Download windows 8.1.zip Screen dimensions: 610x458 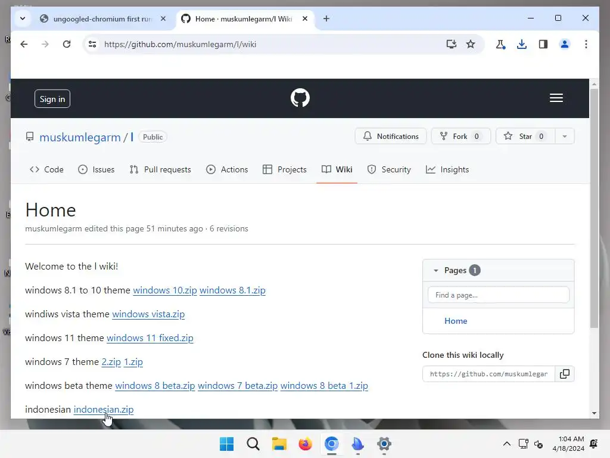233,290
